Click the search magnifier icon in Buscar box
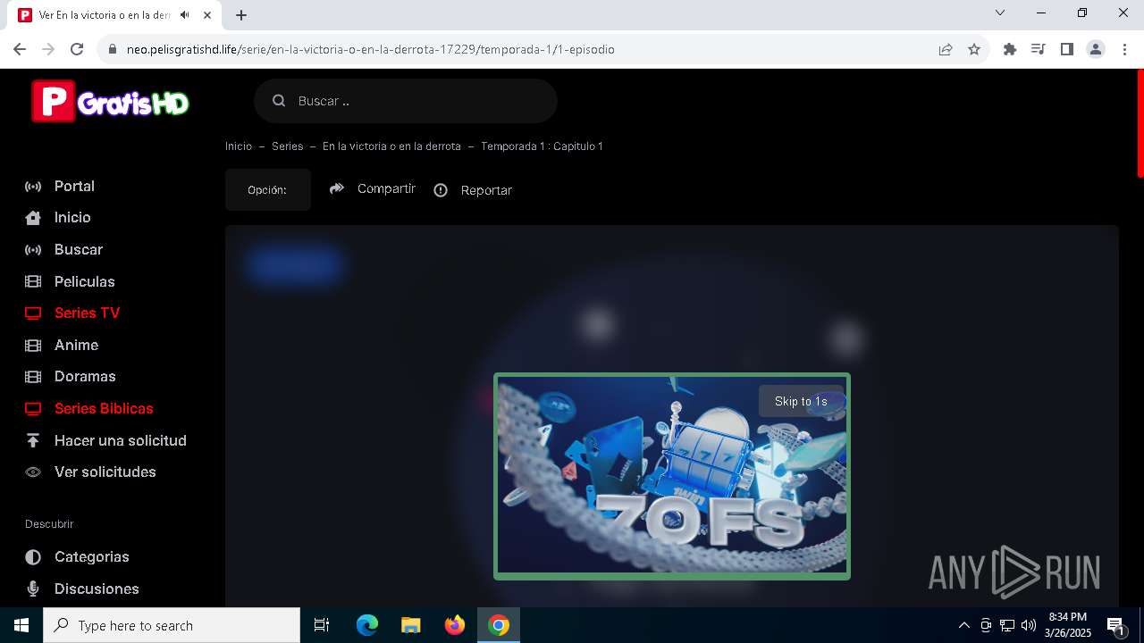 pos(279,101)
